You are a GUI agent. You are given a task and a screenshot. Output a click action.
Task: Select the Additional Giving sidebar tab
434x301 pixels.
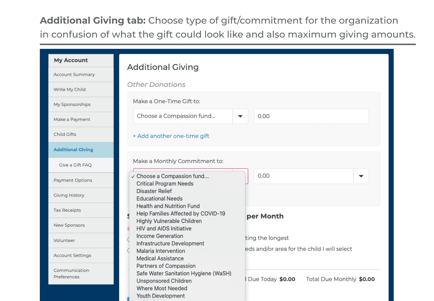click(x=81, y=150)
